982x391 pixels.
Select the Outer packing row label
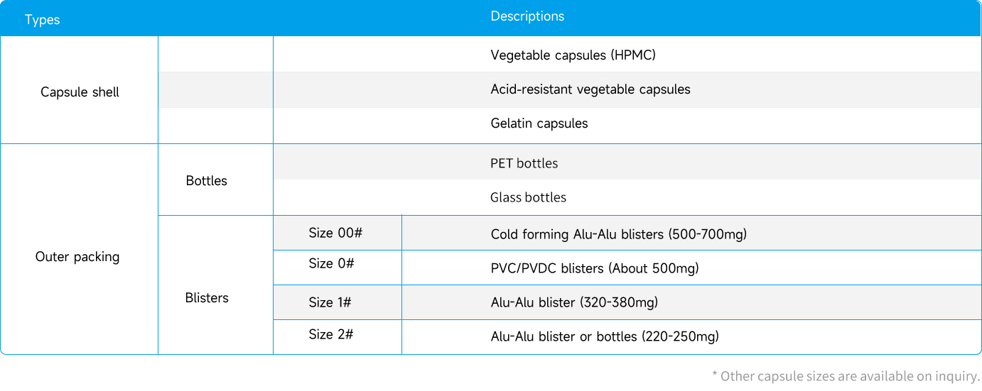pos(77,257)
